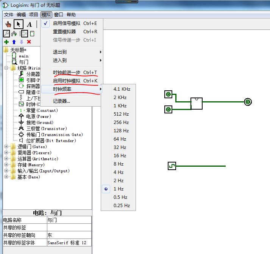Screen dimensions: 270x254
Task: Open the 退出到 submenu
Action: [72, 52]
